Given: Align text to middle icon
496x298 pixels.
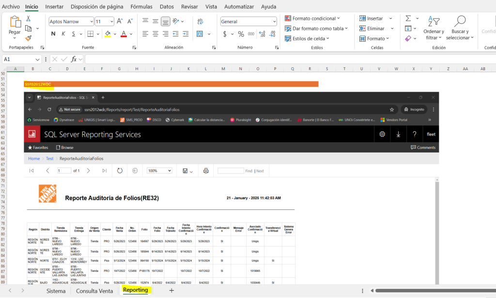Looking at the screenshot, I should coord(155,21).
